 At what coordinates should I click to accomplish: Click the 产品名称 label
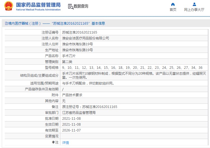tap(52, 56)
